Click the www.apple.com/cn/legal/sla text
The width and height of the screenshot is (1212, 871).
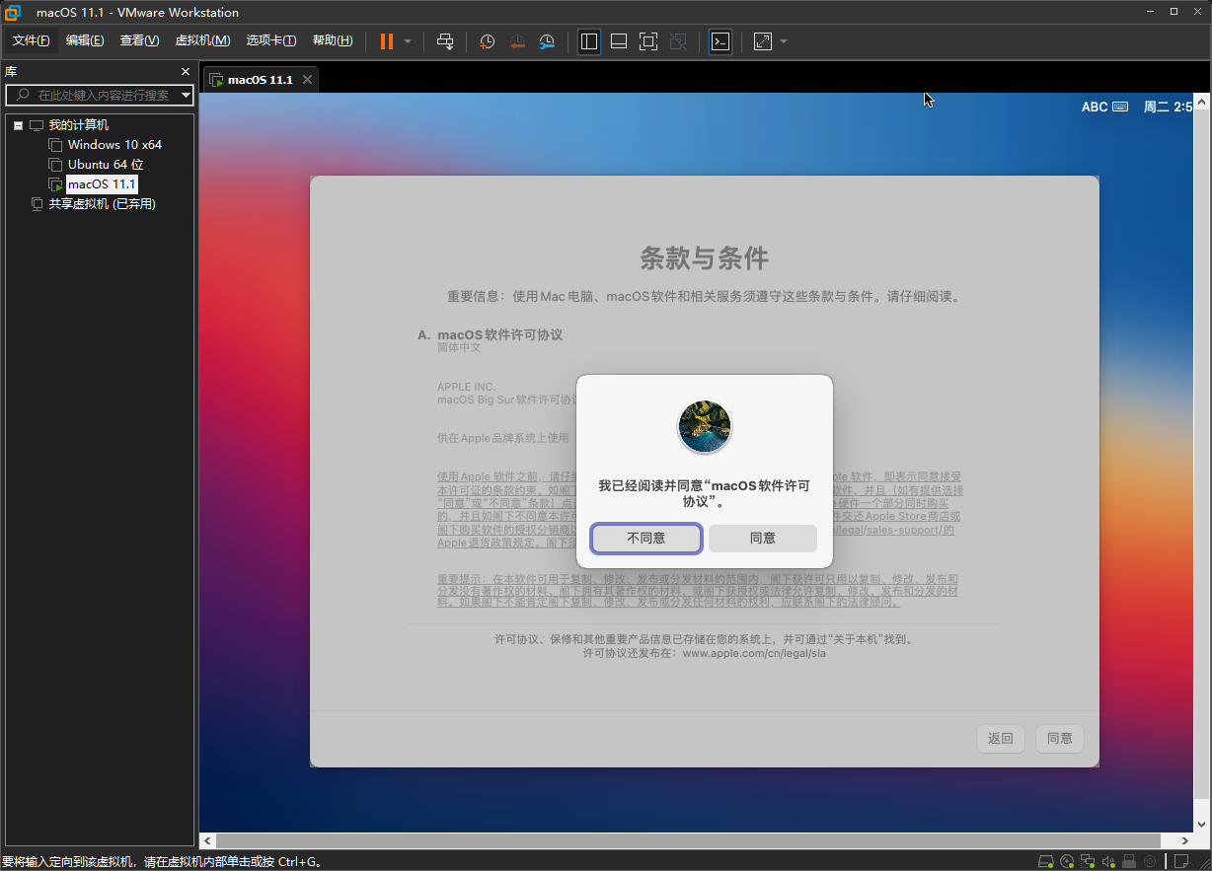pyautogui.click(x=754, y=653)
